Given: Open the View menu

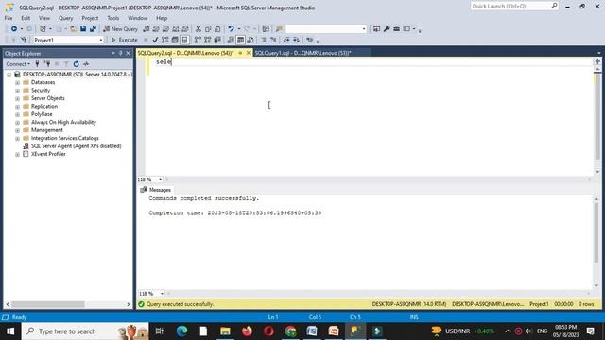Looking at the screenshot, I should pyautogui.click(x=44, y=18).
